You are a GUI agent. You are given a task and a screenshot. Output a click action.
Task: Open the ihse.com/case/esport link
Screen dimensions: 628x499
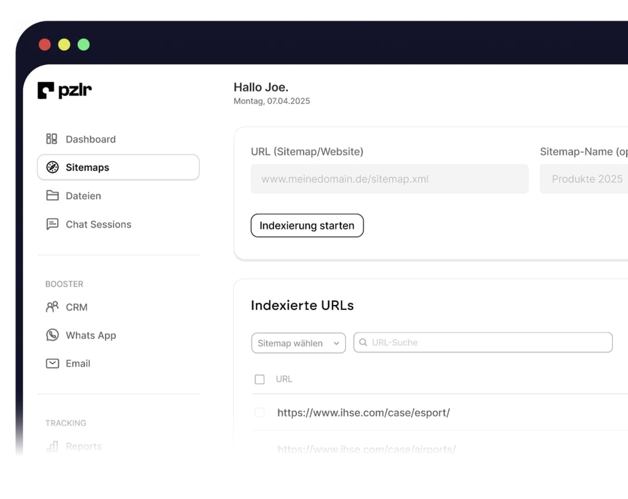[x=364, y=413]
